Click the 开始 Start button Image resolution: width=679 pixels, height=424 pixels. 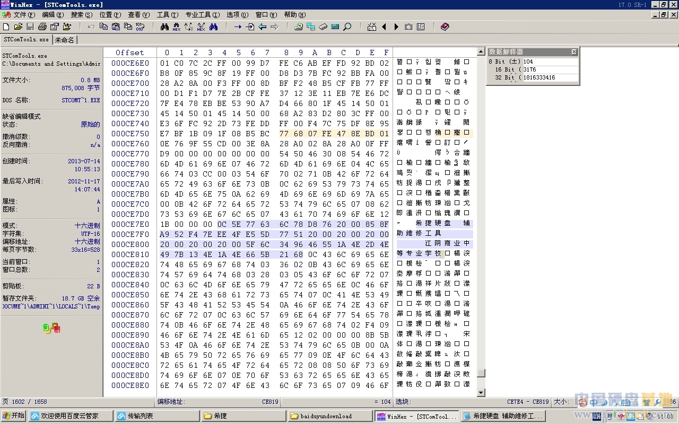pyautogui.click(x=14, y=416)
